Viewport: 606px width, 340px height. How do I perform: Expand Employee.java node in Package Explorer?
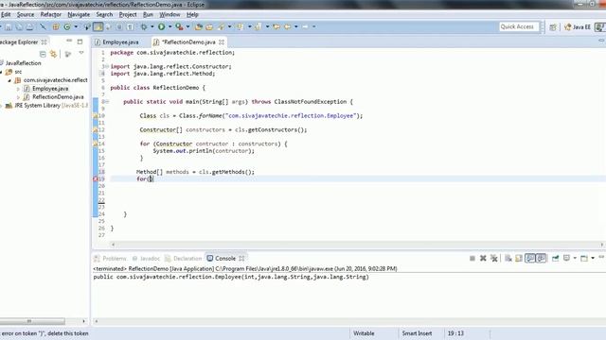coord(18,89)
